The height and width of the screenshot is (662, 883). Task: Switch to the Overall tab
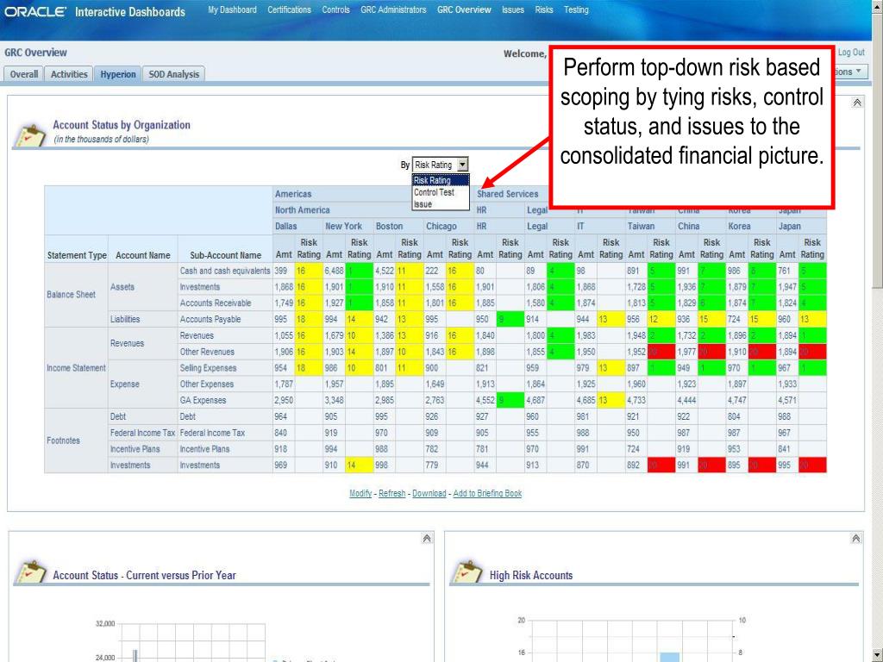[23, 74]
